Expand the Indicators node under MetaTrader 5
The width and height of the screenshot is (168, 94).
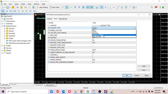(2, 24)
